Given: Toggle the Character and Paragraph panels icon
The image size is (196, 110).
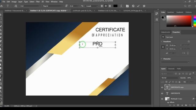Looking at the screenshot, I should (127, 6).
